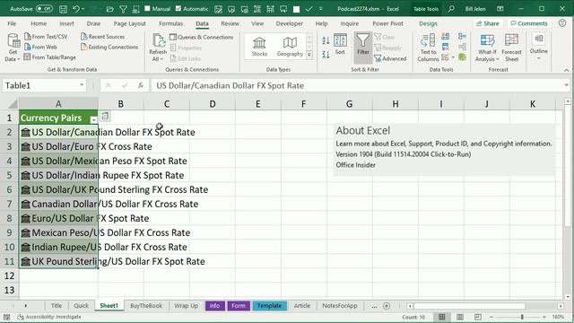Sort Z to A descending icon

coord(326,55)
